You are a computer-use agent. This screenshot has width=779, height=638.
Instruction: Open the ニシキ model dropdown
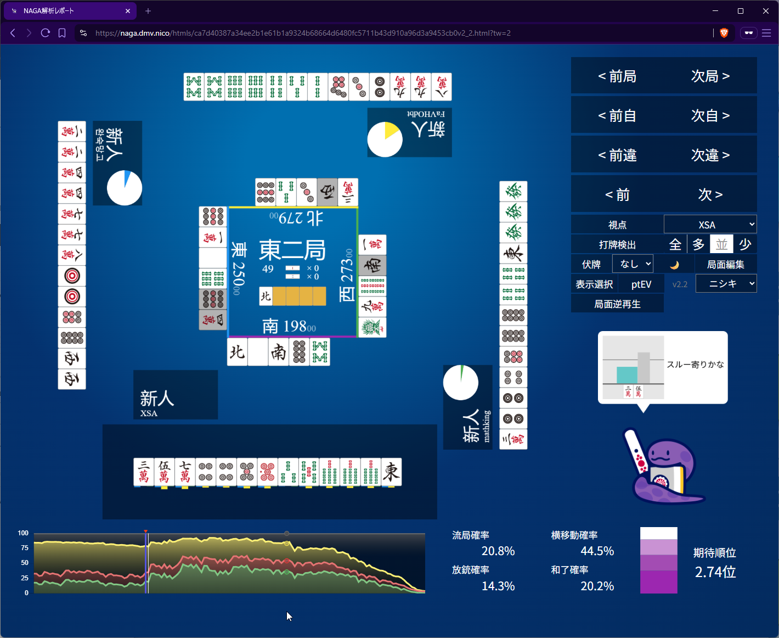point(726,284)
